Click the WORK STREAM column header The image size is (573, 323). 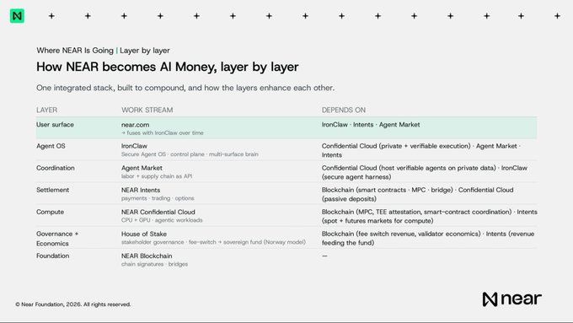pyautogui.click(x=147, y=110)
